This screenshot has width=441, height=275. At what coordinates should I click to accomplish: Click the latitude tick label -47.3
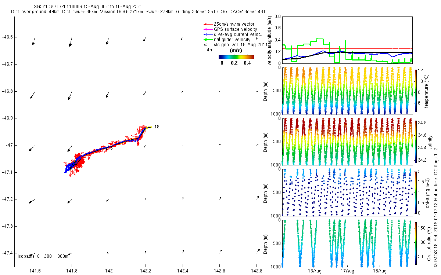7,226
